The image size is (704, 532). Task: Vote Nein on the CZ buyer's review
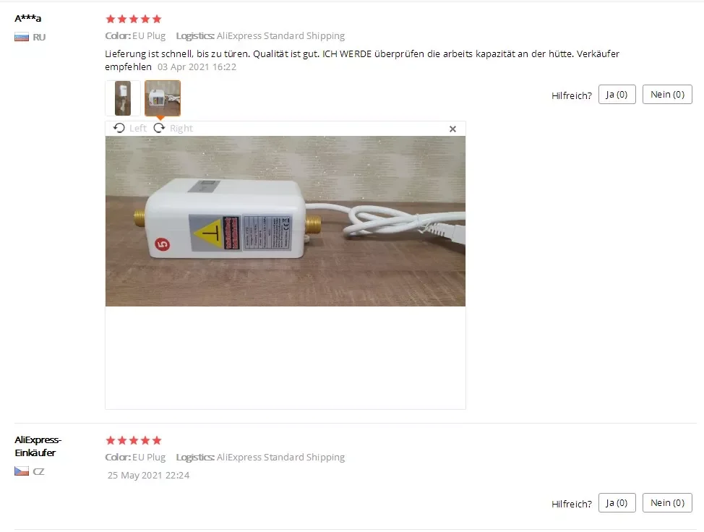(x=667, y=503)
